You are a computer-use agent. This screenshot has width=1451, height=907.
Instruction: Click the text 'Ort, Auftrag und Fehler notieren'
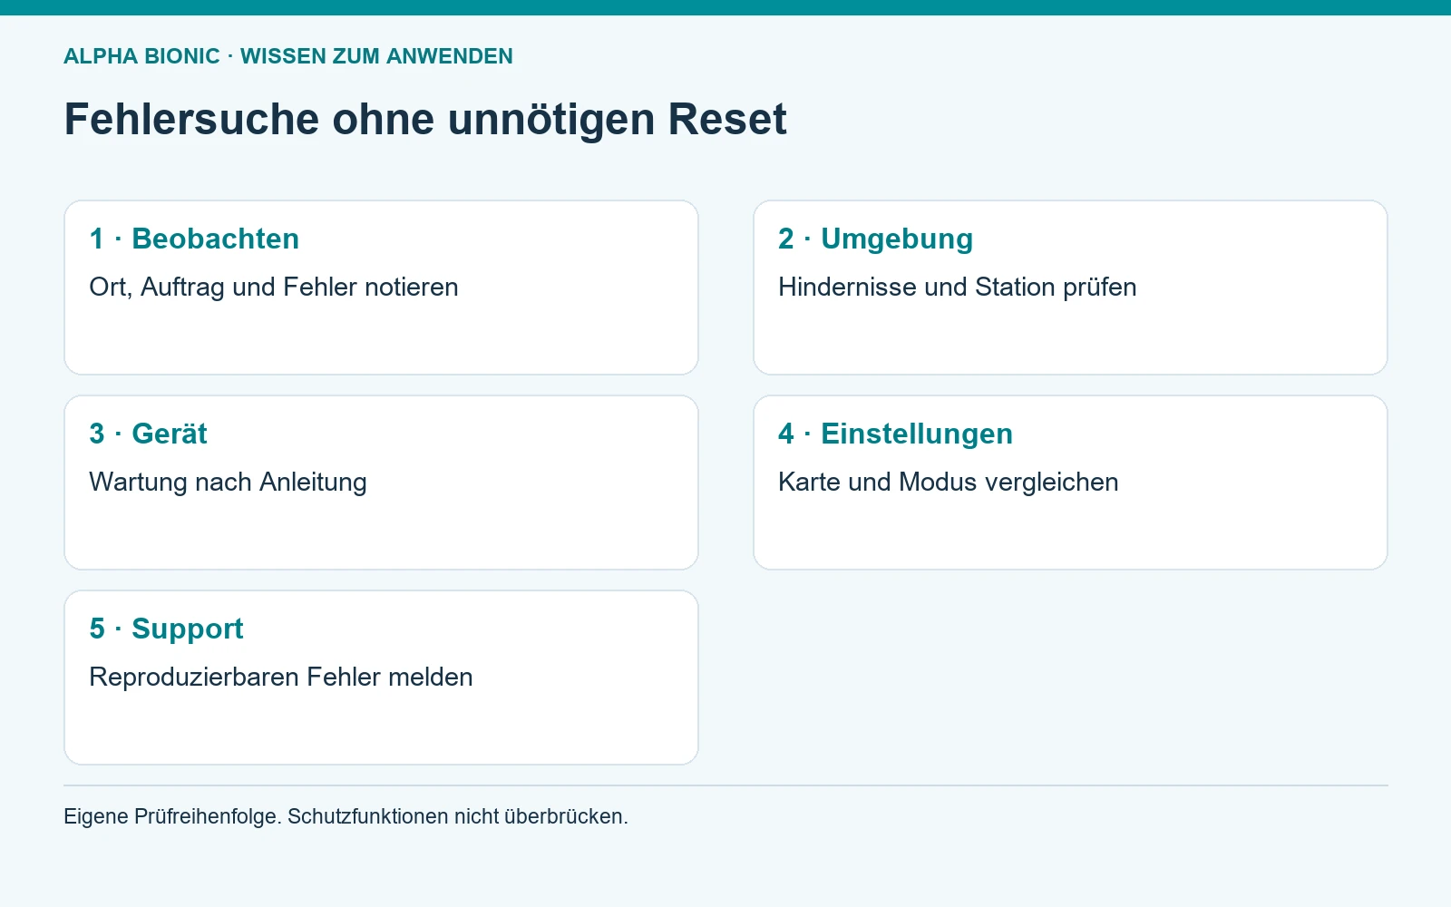pyautogui.click(x=274, y=287)
